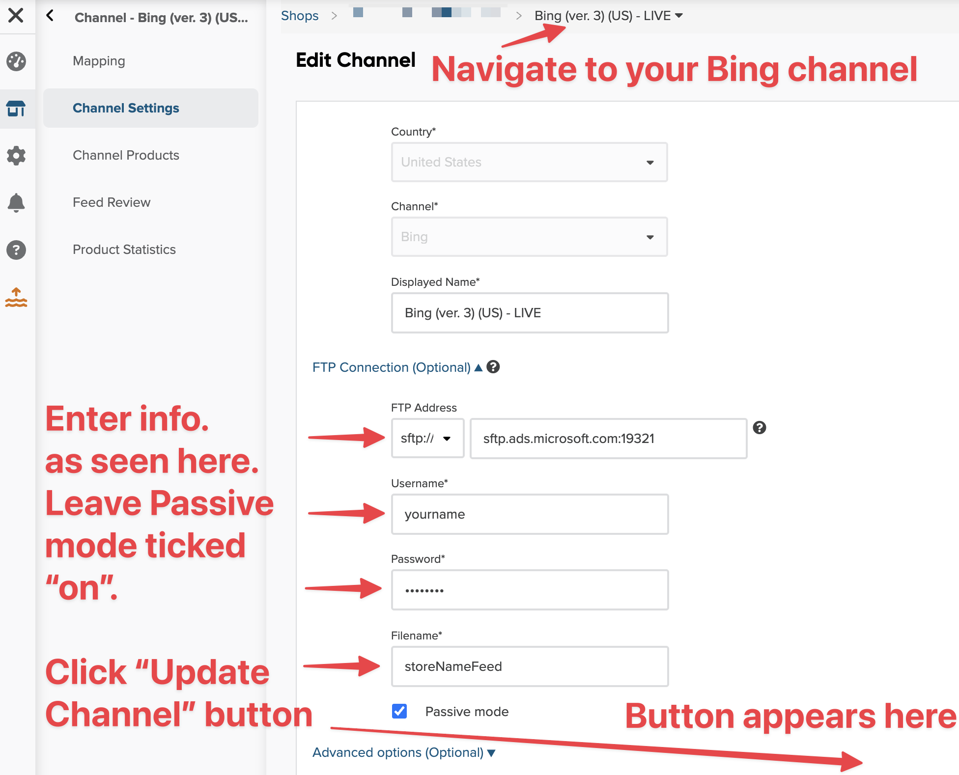This screenshot has height=775, width=959.
Task: Toggle the Passive mode checkbox
Action: point(399,711)
